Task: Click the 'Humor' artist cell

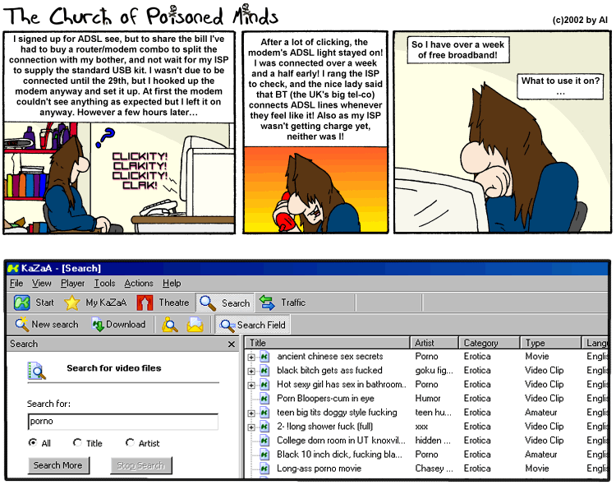Action: pos(428,399)
